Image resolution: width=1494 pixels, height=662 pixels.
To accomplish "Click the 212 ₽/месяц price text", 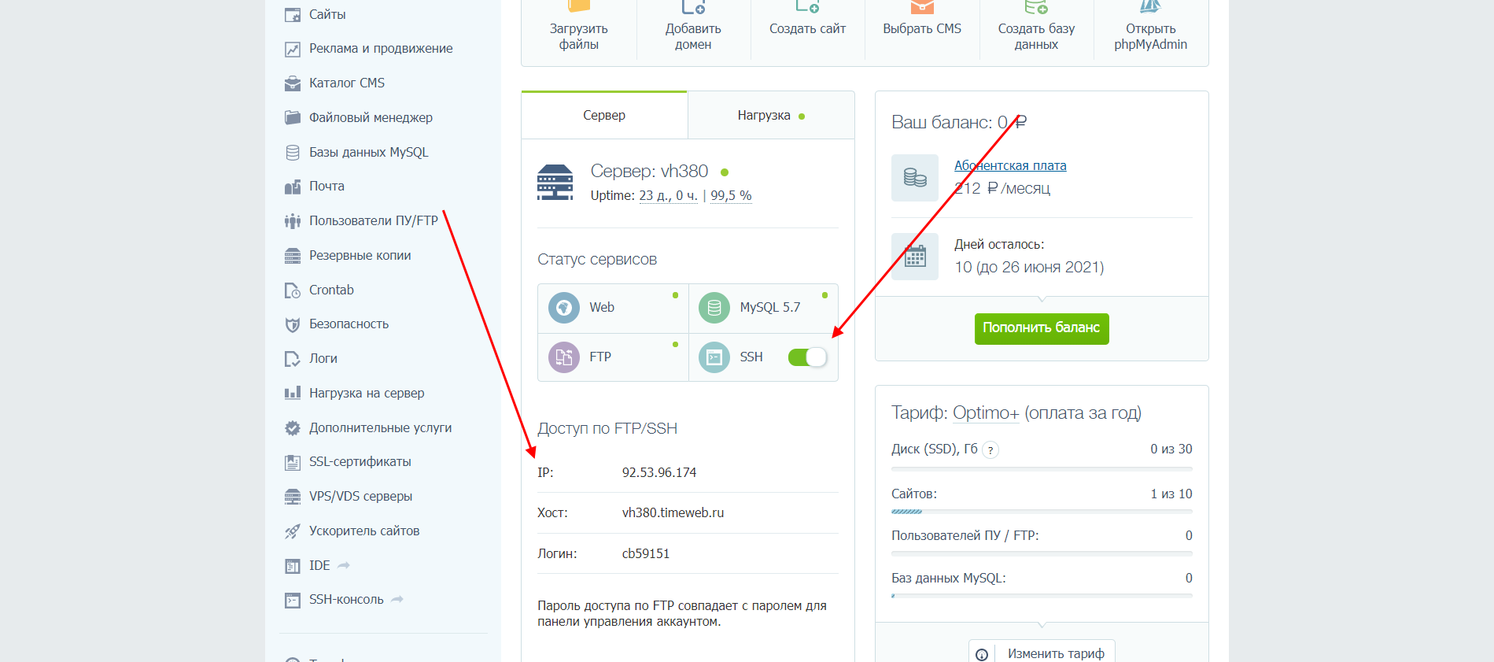I will coord(1002,189).
